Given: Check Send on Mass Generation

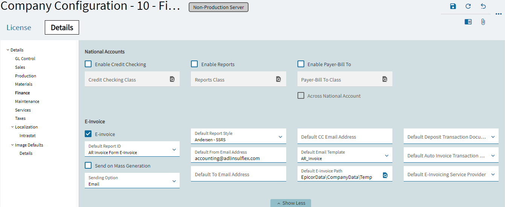Looking at the screenshot, I should 88,165.
